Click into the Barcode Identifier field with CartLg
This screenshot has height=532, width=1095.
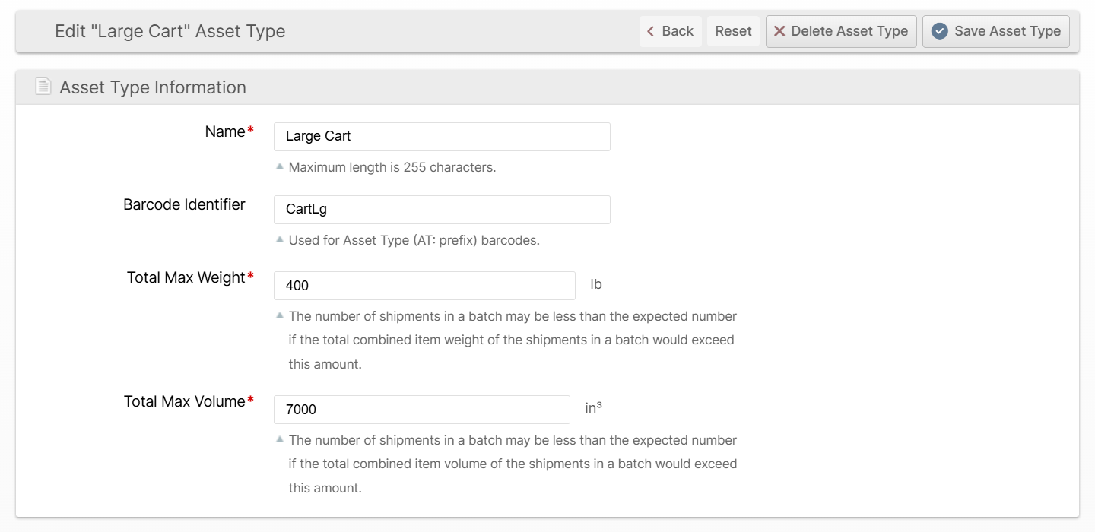442,210
